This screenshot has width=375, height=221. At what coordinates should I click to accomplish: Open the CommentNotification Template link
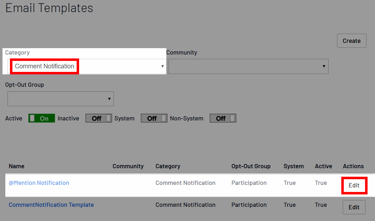(x=51, y=205)
